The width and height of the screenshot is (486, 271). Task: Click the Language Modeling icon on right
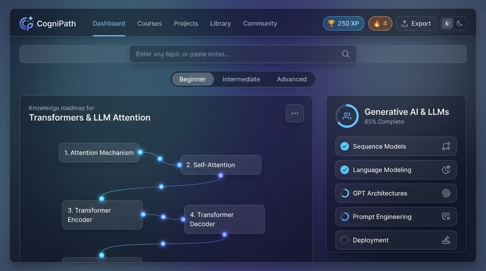coord(446,170)
